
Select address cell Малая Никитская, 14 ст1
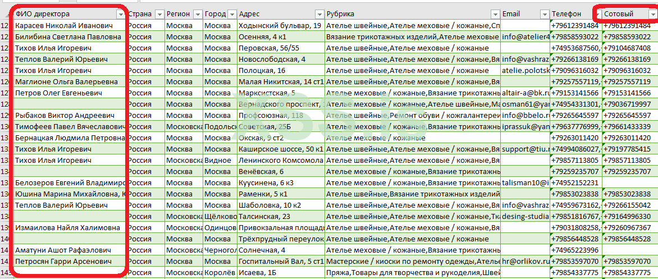pyautogui.click(x=281, y=81)
